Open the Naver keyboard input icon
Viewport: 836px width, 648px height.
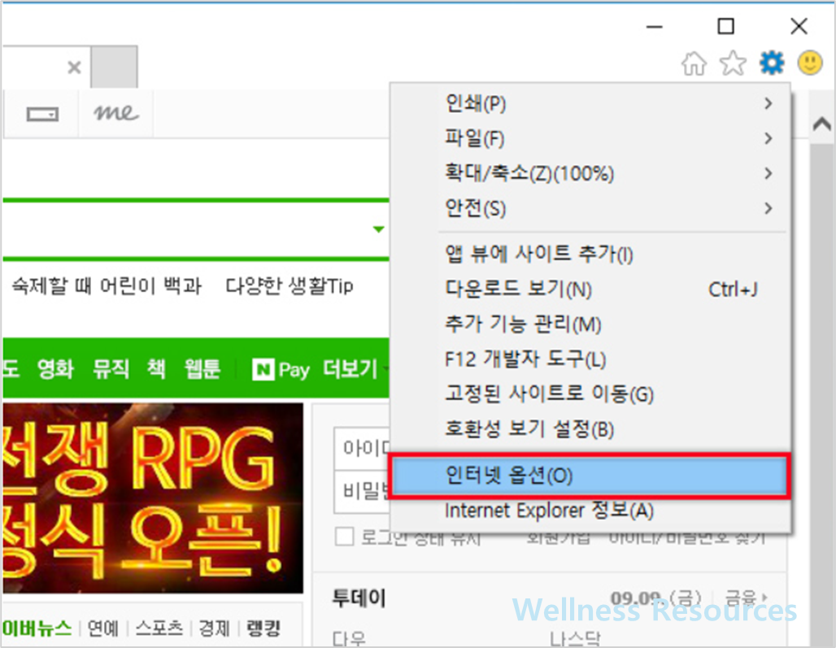[x=42, y=114]
